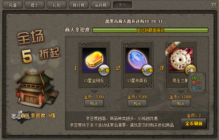Click the silver coin pile icon
Image resolution: width=219 pixels, height=140 pixels.
(16, 116)
